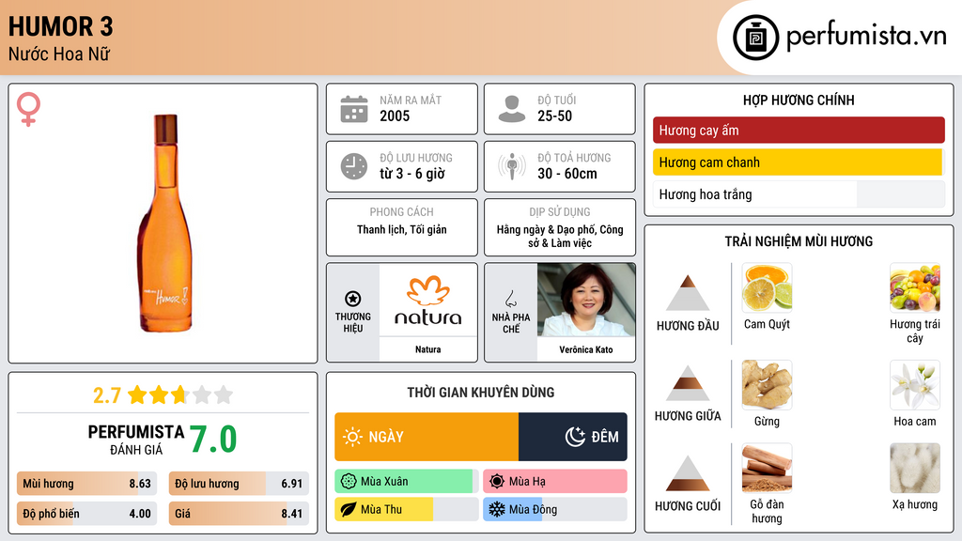Click the person silhouette icon for Độ tuổi
Viewport: 962px width, 541px height.
click(x=512, y=109)
